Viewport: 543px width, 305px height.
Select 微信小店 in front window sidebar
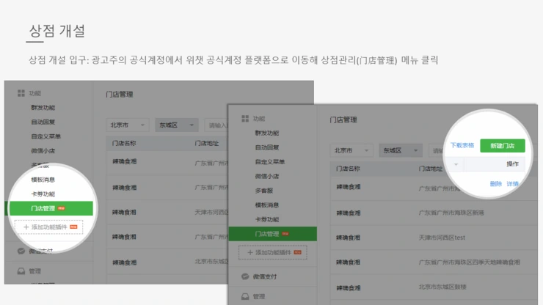(x=266, y=176)
